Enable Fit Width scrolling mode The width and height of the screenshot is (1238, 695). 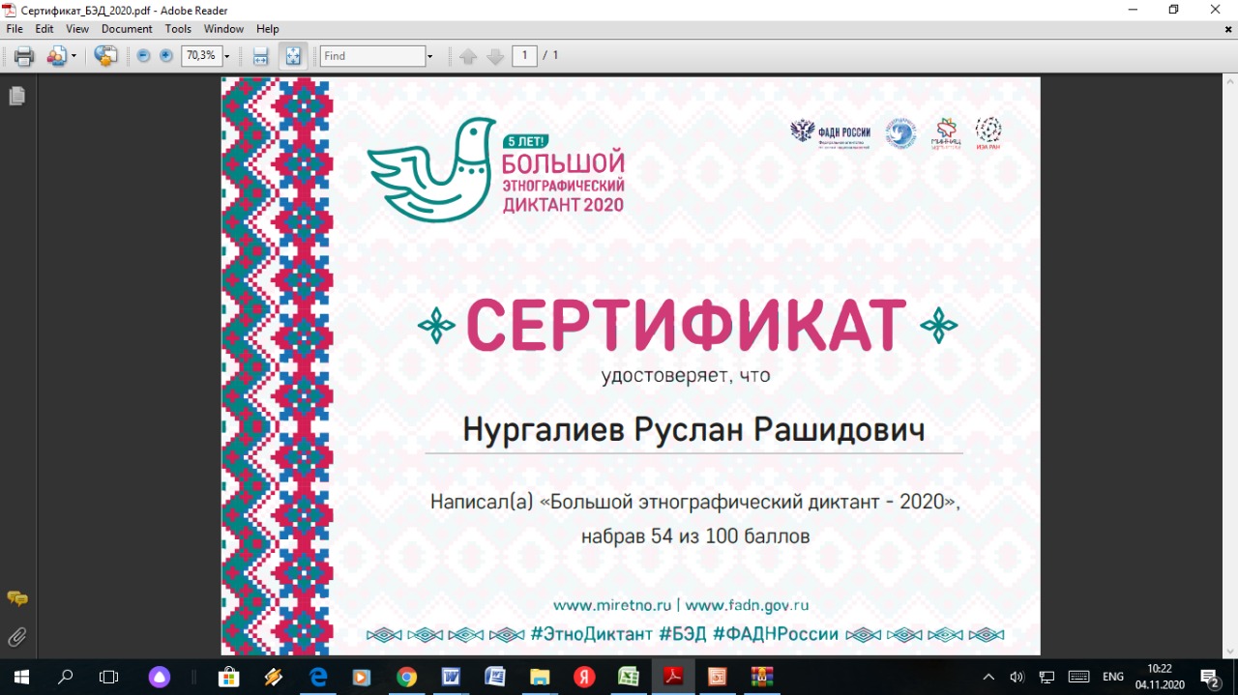(260, 56)
